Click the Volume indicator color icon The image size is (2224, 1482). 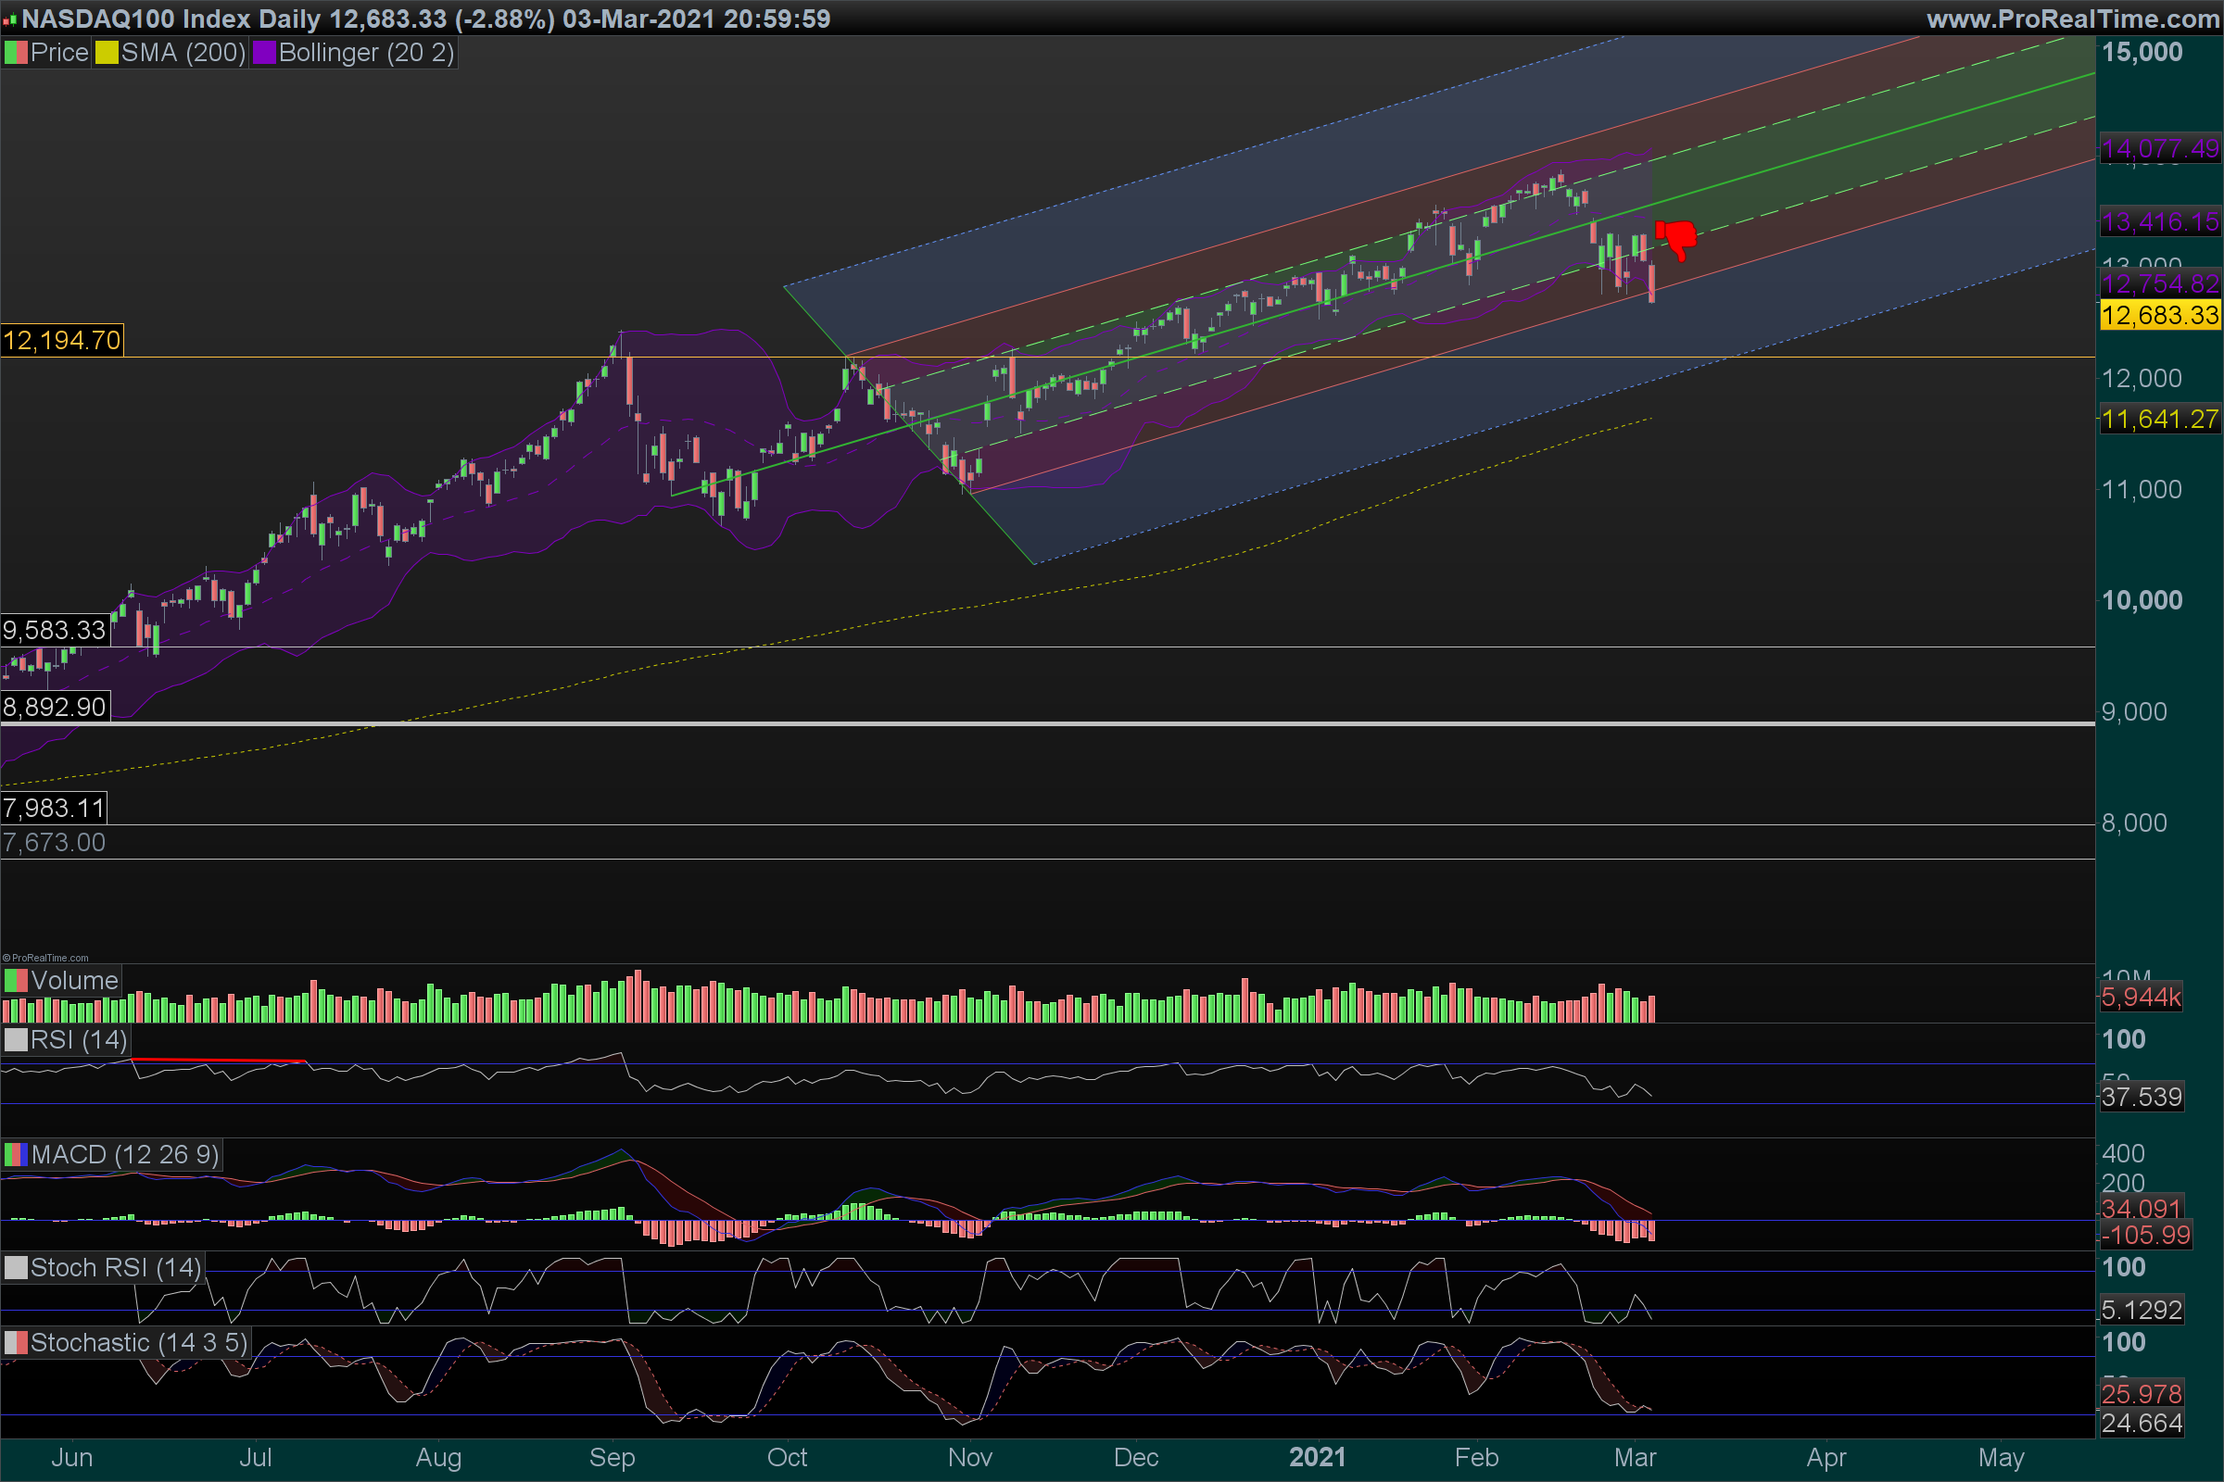pos(15,980)
